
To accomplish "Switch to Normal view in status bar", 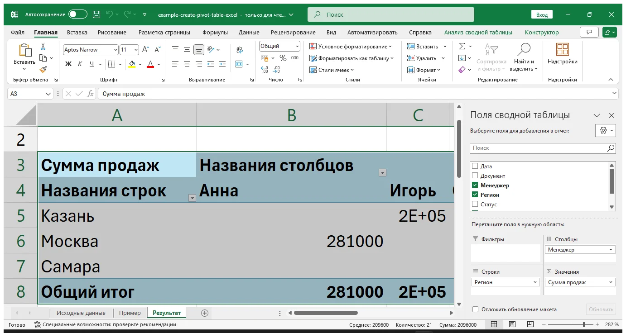I will tap(494, 324).
